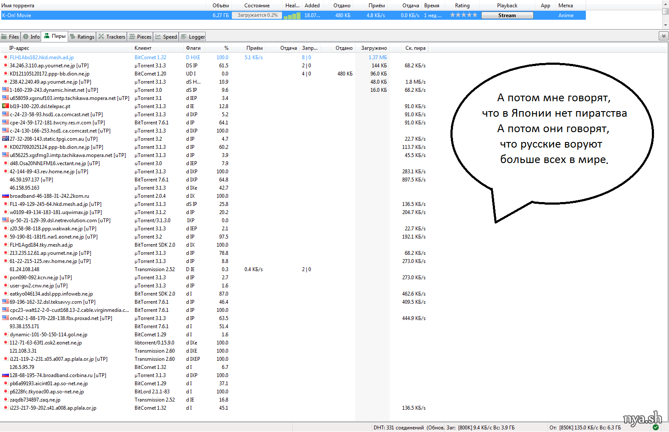
Task: Open the Pieces tab icon
Action: coord(132,37)
